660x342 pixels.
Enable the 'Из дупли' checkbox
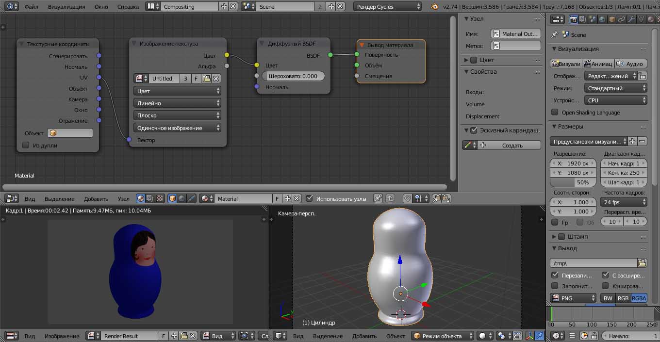click(26, 145)
